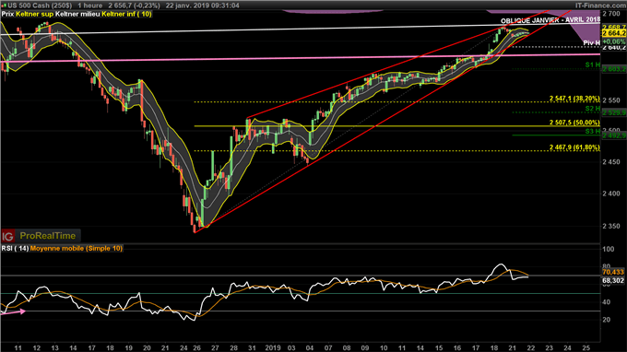627x352 pixels.
Task: Click the 2019 date on time axis
Action: click(x=273, y=348)
